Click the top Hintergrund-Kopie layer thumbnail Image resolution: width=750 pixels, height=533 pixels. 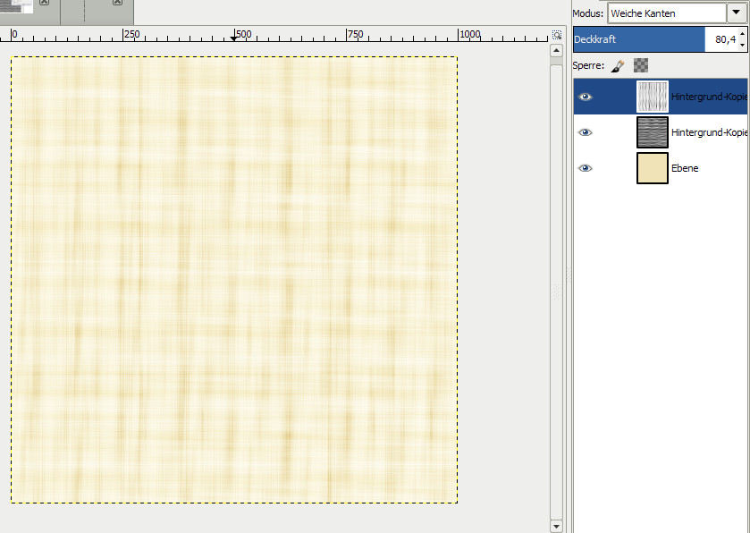click(652, 97)
